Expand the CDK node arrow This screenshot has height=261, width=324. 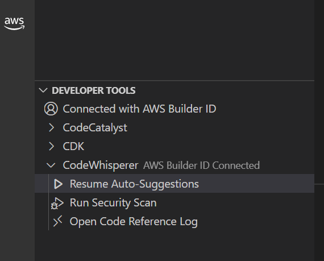tap(51, 146)
